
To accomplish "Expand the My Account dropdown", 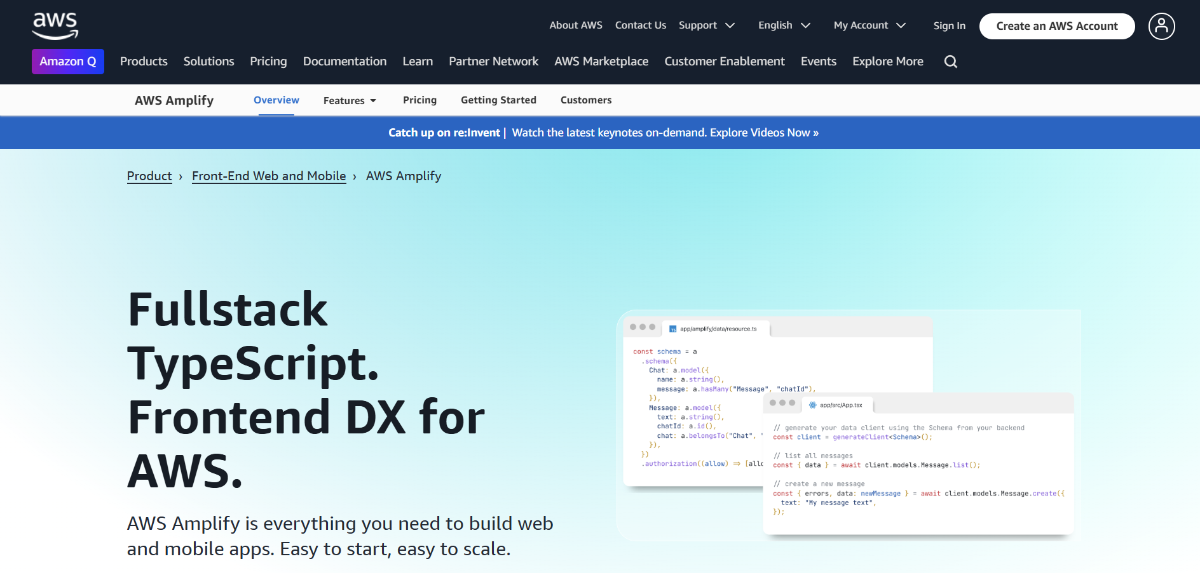I will [869, 25].
